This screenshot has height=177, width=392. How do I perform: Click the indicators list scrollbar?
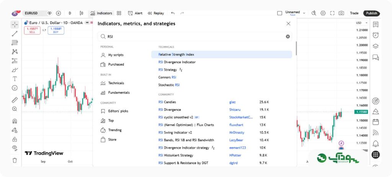click(296, 48)
